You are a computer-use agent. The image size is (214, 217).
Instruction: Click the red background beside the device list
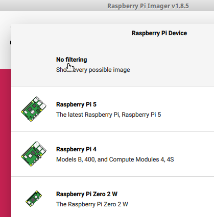(6, 143)
